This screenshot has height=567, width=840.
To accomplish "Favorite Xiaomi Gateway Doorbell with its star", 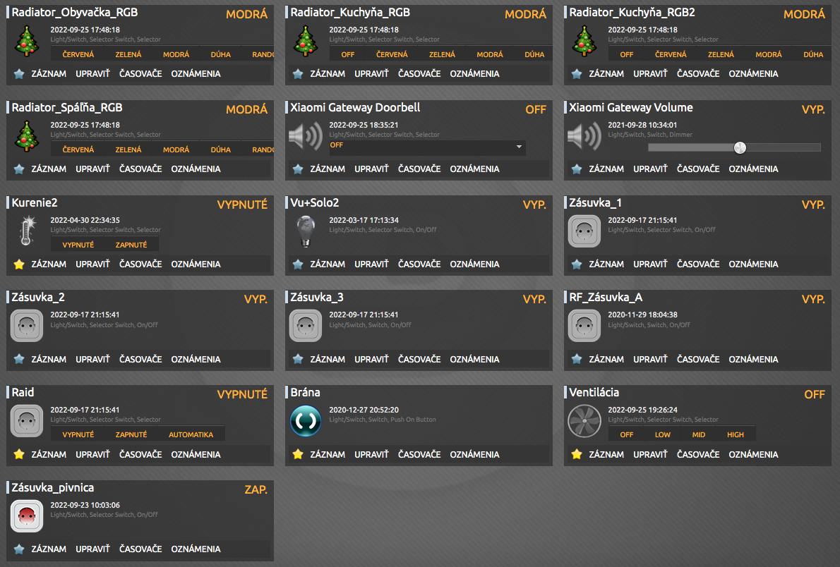I will pyautogui.click(x=299, y=169).
